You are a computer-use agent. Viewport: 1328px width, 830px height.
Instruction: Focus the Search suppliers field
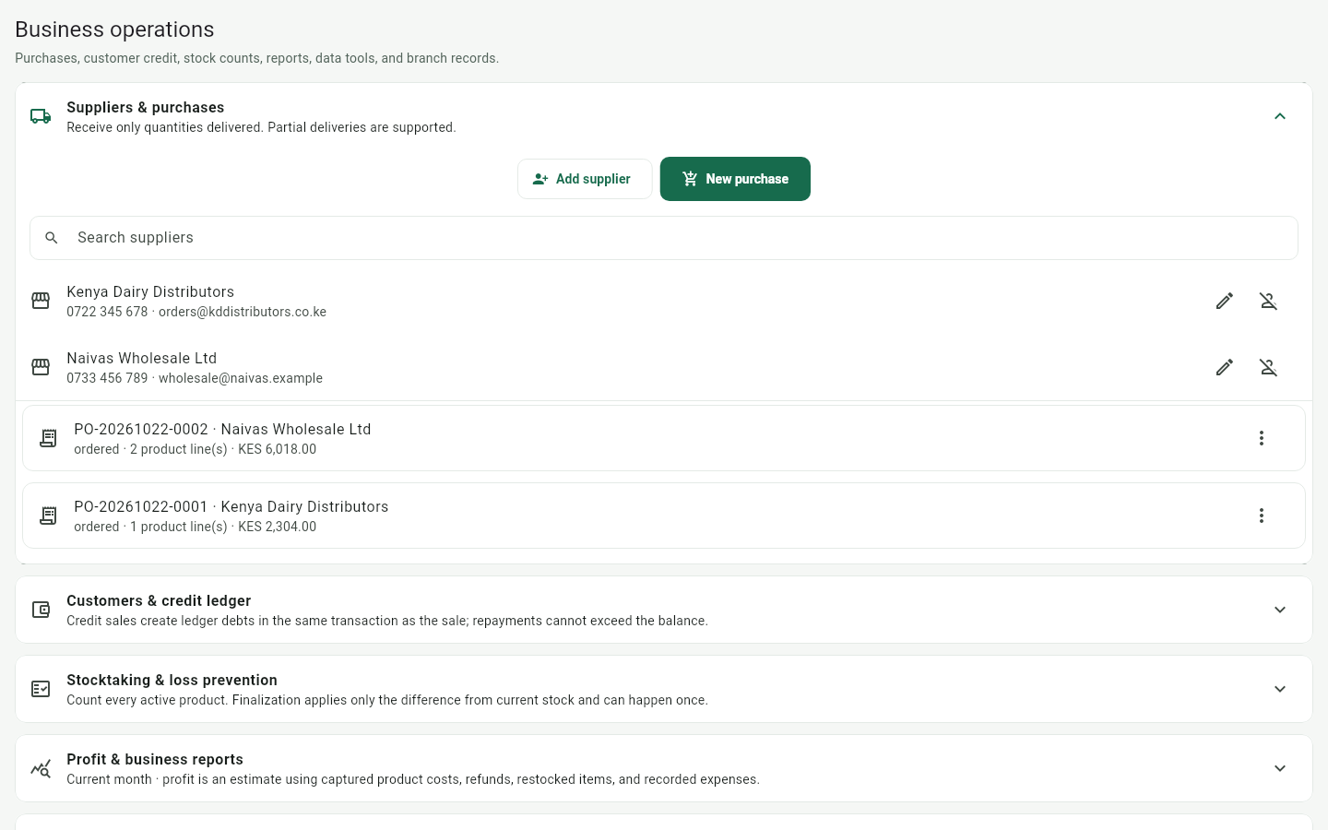tap(664, 238)
